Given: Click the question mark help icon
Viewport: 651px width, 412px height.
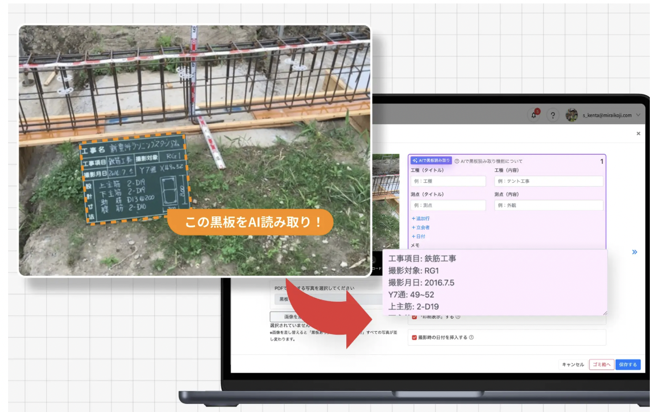Looking at the screenshot, I should click(553, 115).
